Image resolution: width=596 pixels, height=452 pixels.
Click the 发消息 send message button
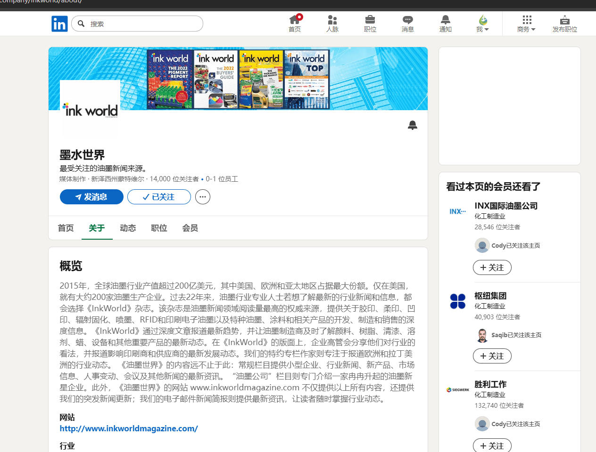(91, 197)
